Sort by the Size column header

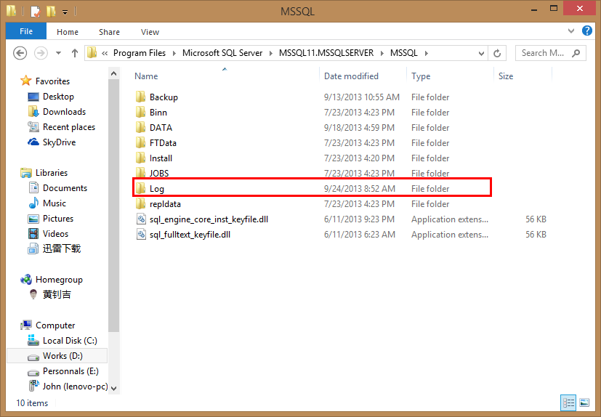tap(506, 76)
